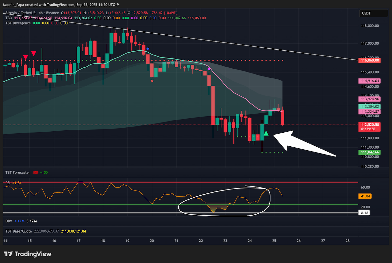The width and height of the screenshot is (392, 263).
Task: Select the TBT Forecaster pane title
Action: [18, 172]
